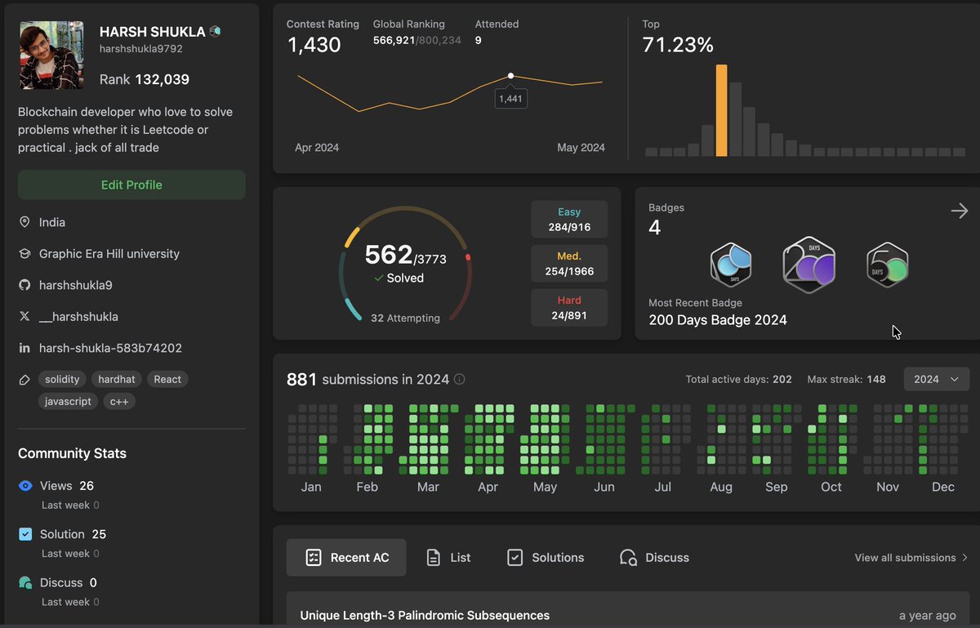The height and width of the screenshot is (628, 980).
Task: Click the Edit Profile button
Action: click(x=131, y=185)
